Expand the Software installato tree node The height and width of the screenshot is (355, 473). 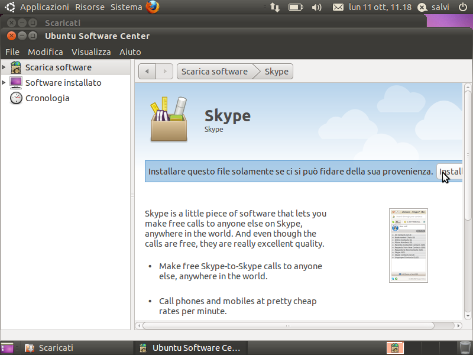(4, 82)
